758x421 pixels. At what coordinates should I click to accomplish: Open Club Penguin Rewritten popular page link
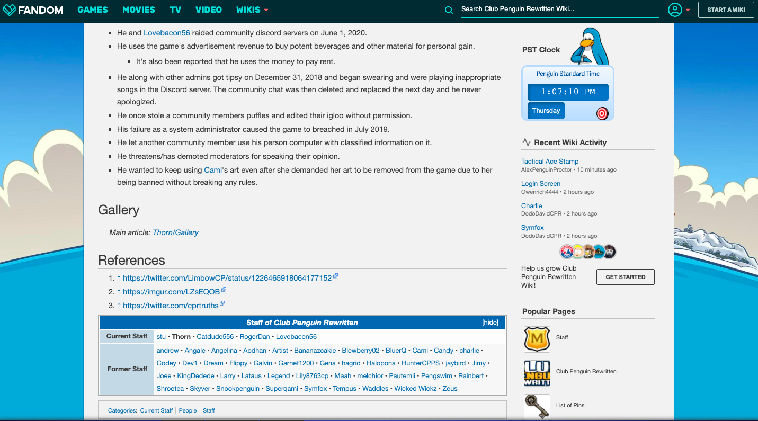coord(586,371)
